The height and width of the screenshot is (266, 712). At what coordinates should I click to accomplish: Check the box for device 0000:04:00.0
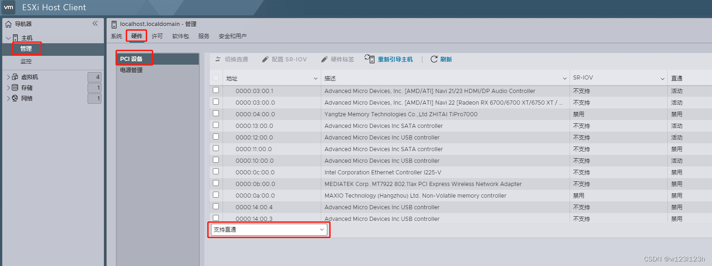[x=216, y=113]
